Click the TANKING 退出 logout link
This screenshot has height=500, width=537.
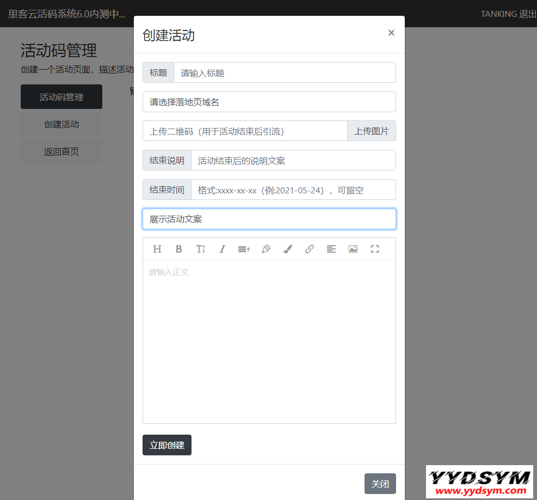tap(508, 14)
